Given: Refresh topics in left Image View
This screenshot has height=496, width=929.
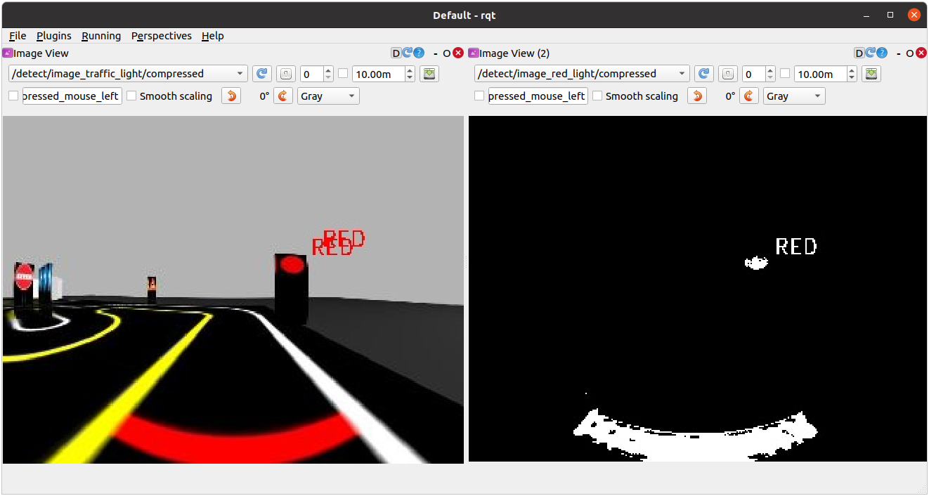Looking at the screenshot, I should coord(262,74).
